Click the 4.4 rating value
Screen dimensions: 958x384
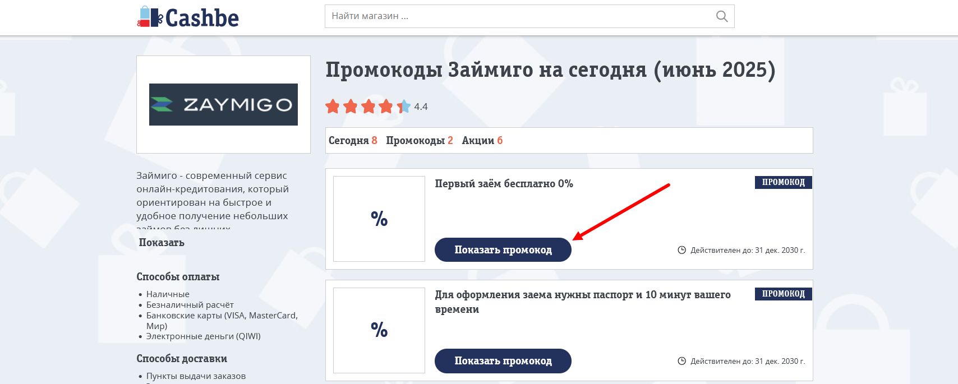[x=421, y=107]
